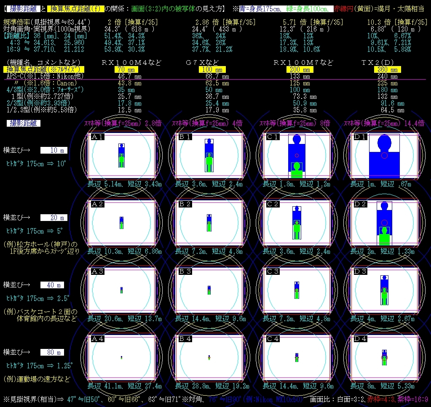Screen dimensions: 431x407
Task: Click the 1/2.3型 64.5 mm value
Action: (392, 110)
